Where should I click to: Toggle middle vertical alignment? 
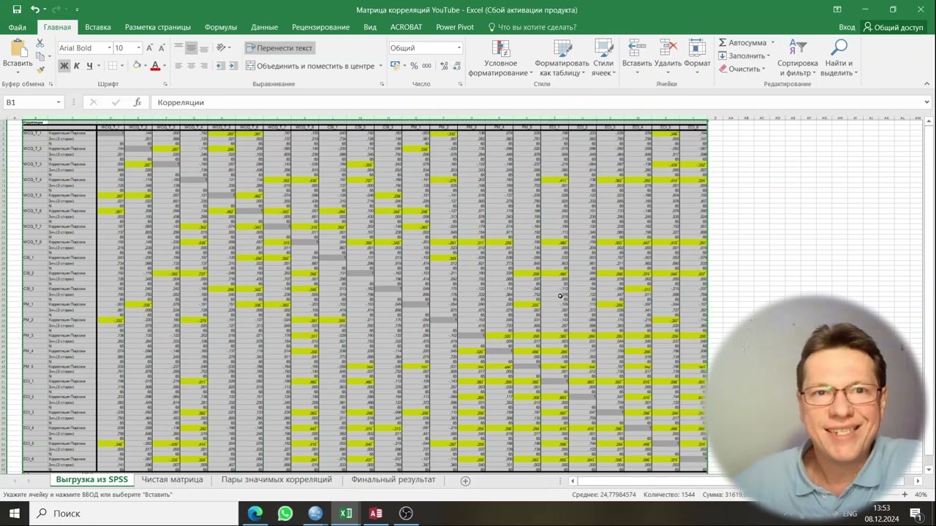tap(191, 47)
